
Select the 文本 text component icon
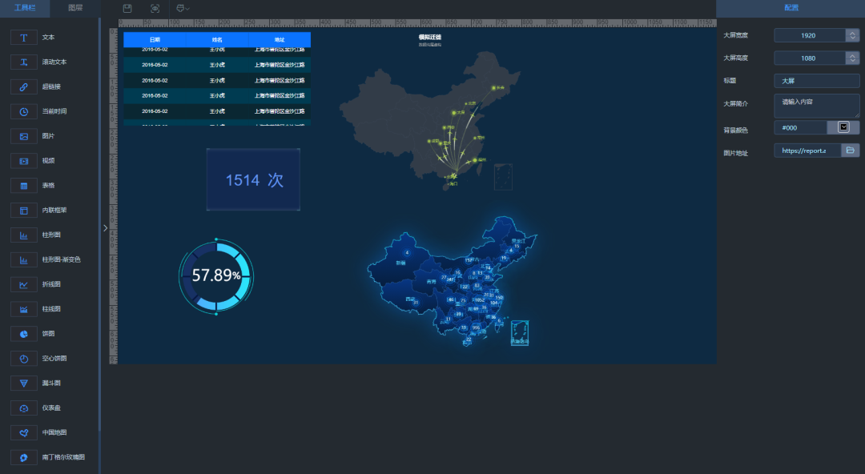coord(24,38)
